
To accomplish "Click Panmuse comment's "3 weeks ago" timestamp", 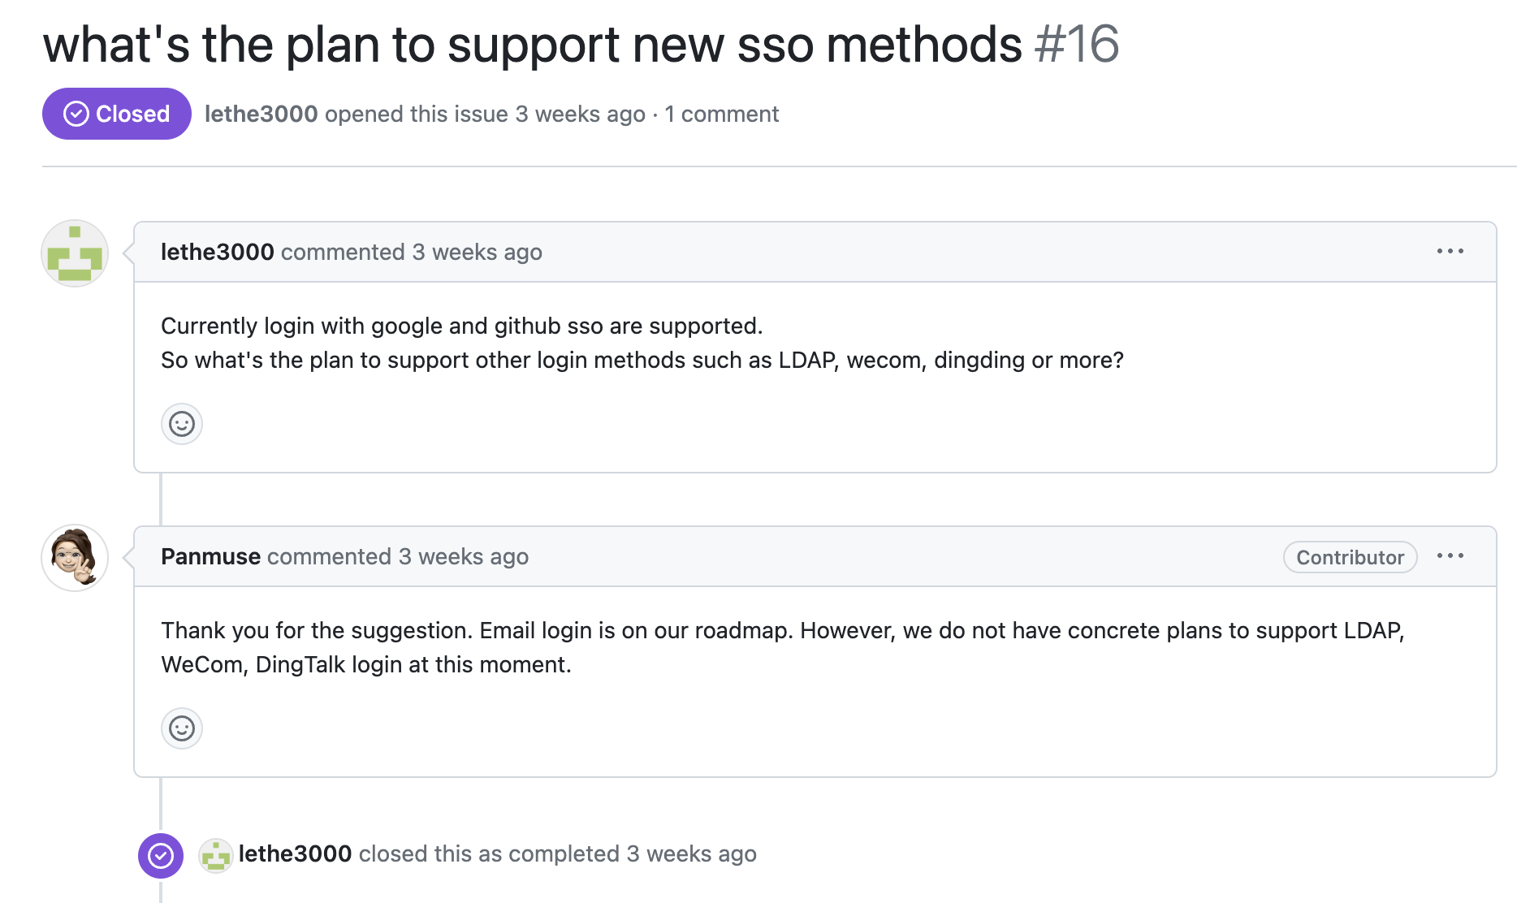I will tap(463, 556).
